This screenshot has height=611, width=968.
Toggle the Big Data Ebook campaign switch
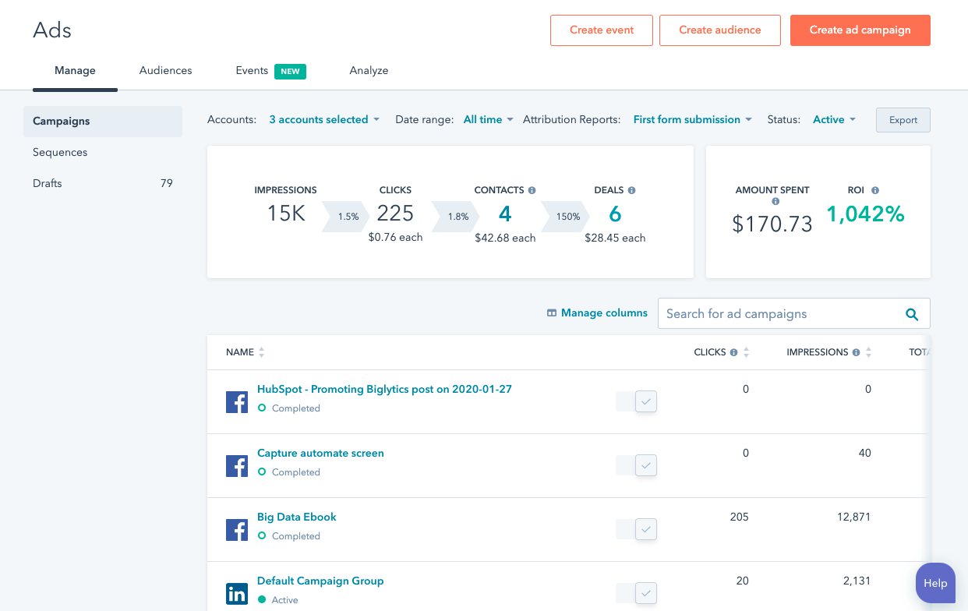(637, 529)
